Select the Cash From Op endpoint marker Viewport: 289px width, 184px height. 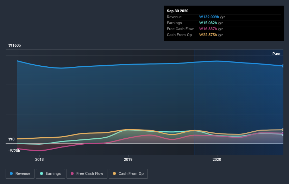283,130
